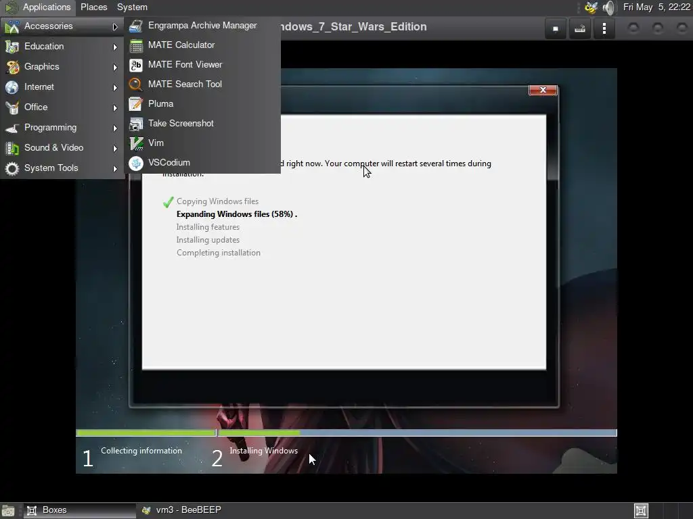The width and height of the screenshot is (693, 519).
Task: Select the VSCodium menu entry
Action: [203, 163]
